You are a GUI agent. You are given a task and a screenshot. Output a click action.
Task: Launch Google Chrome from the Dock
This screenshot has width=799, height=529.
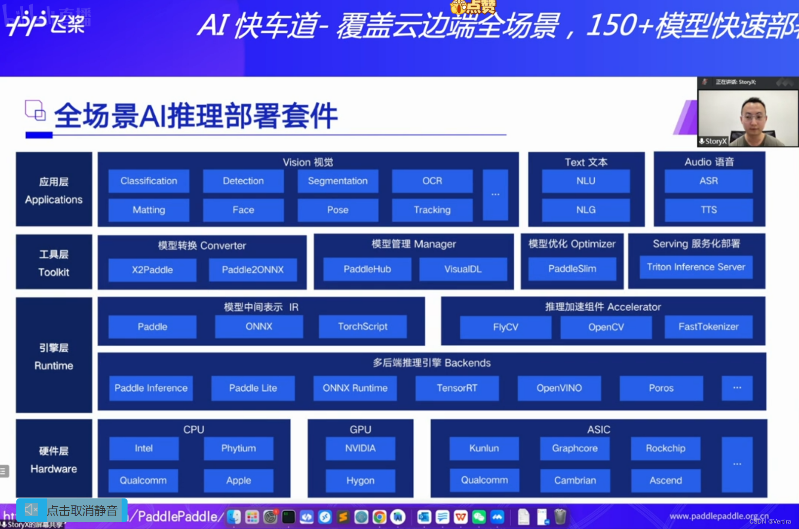(x=379, y=517)
